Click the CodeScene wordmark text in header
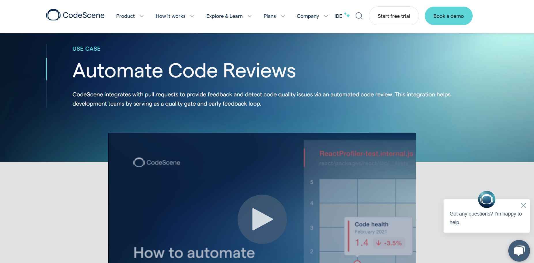 [x=84, y=15]
